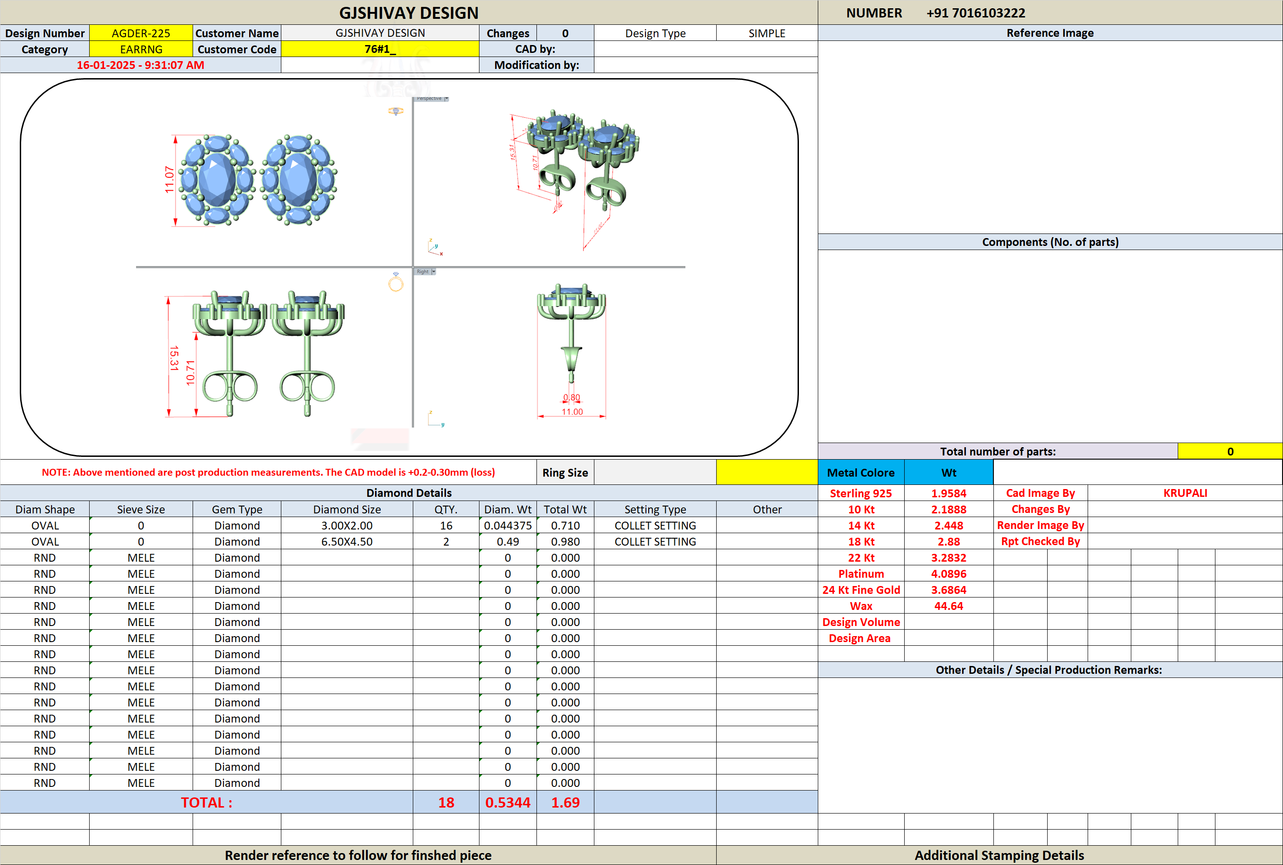Click the Customer Code field 76#1_
The image size is (1283, 865).
coord(380,49)
